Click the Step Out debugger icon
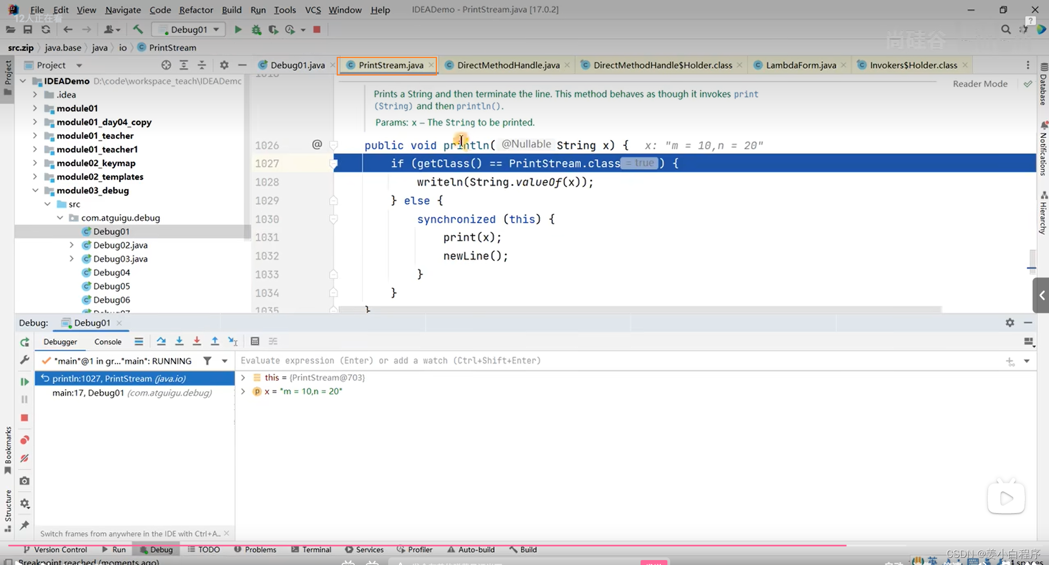1049x565 pixels. (215, 341)
